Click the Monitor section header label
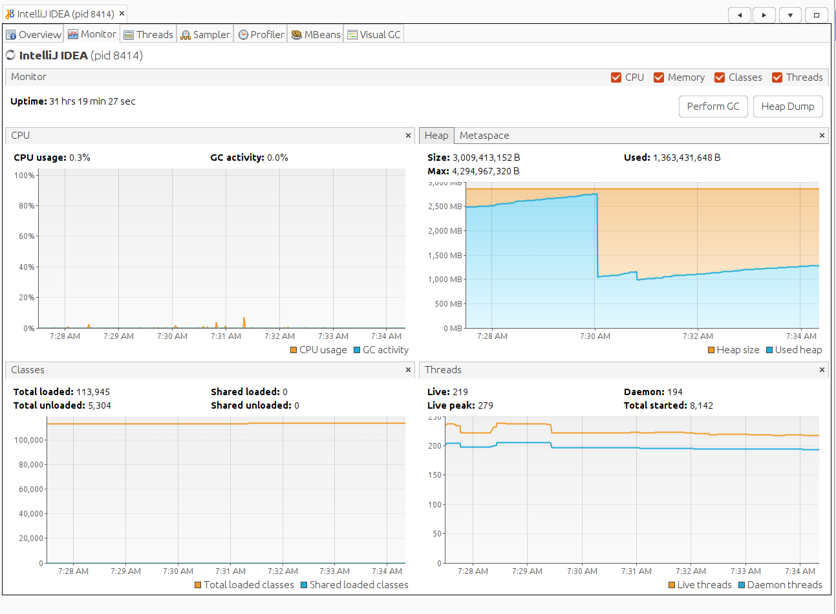This screenshot has height=614, width=836. (x=28, y=77)
